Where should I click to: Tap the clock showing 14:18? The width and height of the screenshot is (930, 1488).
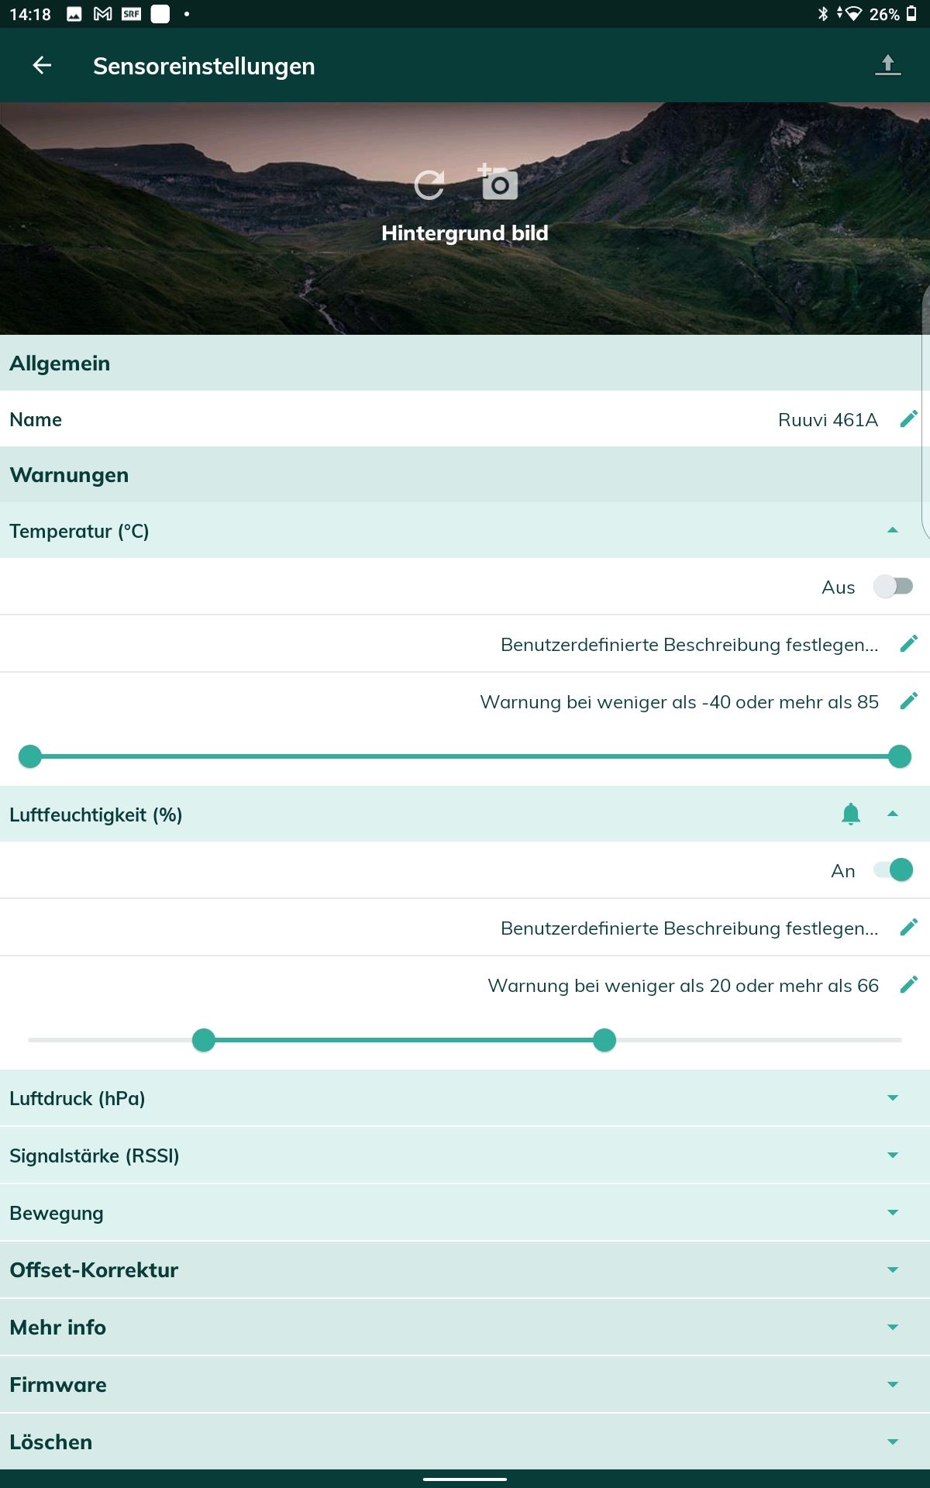[x=30, y=14]
